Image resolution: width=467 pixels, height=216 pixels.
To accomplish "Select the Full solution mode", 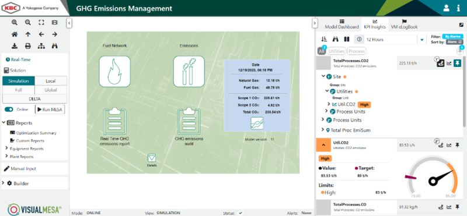I will click(x=19, y=90).
